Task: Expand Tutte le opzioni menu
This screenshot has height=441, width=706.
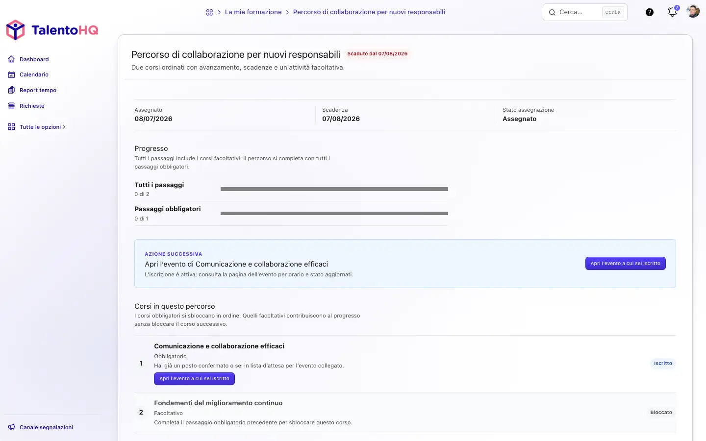Action: pyautogui.click(x=37, y=127)
